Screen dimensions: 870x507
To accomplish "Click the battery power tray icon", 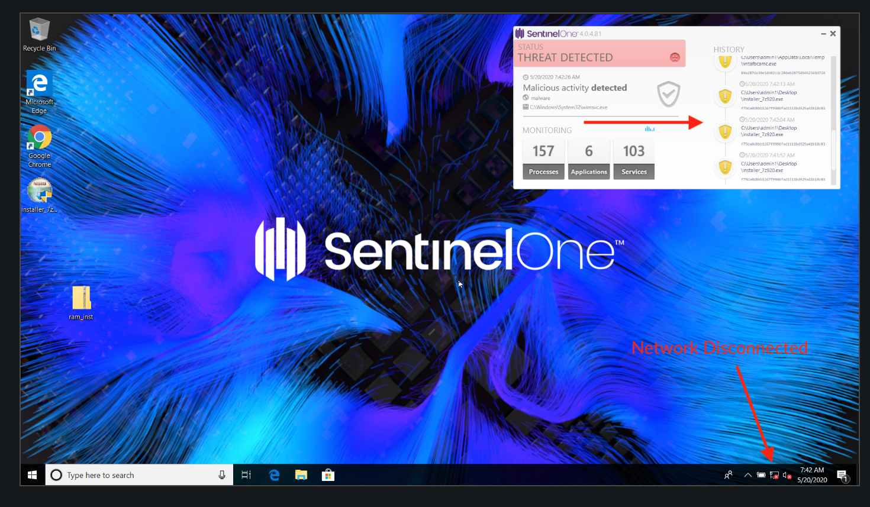I will 761,475.
